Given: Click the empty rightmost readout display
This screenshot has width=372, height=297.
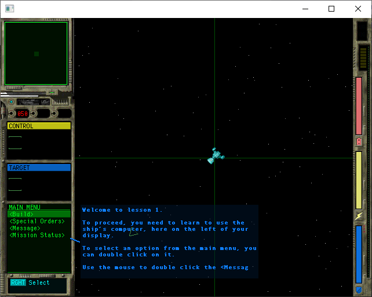Looking at the screenshot, I should (x=64, y=114).
